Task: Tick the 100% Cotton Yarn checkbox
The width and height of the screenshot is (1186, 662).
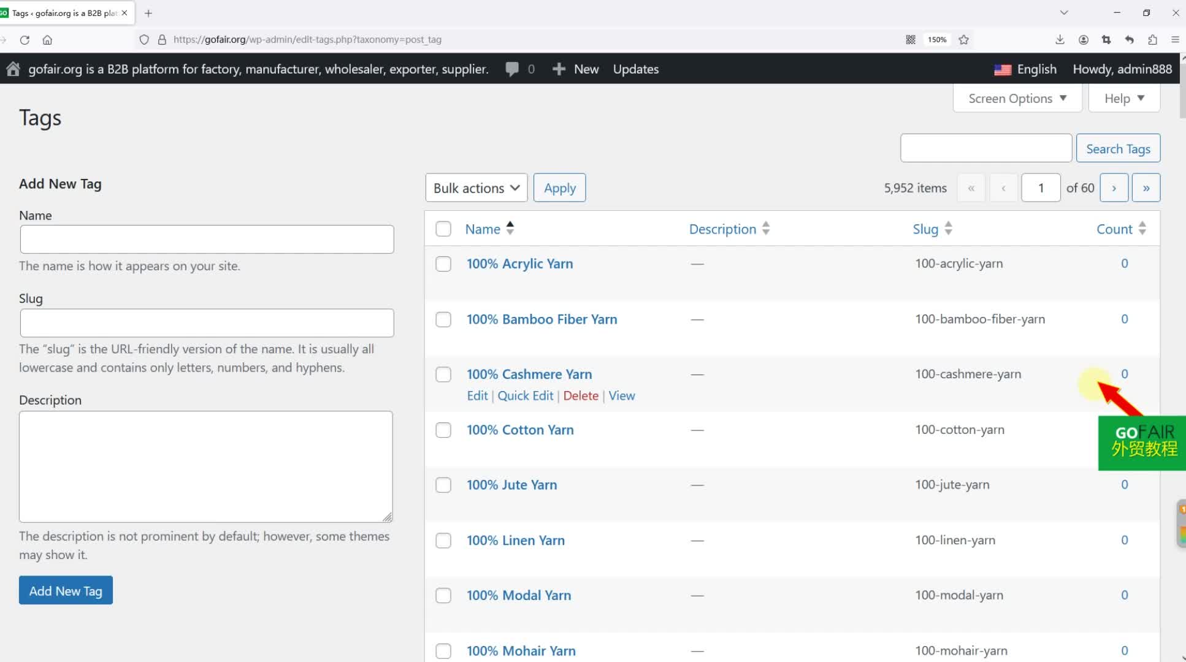Action: pyautogui.click(x=443, y=430)
